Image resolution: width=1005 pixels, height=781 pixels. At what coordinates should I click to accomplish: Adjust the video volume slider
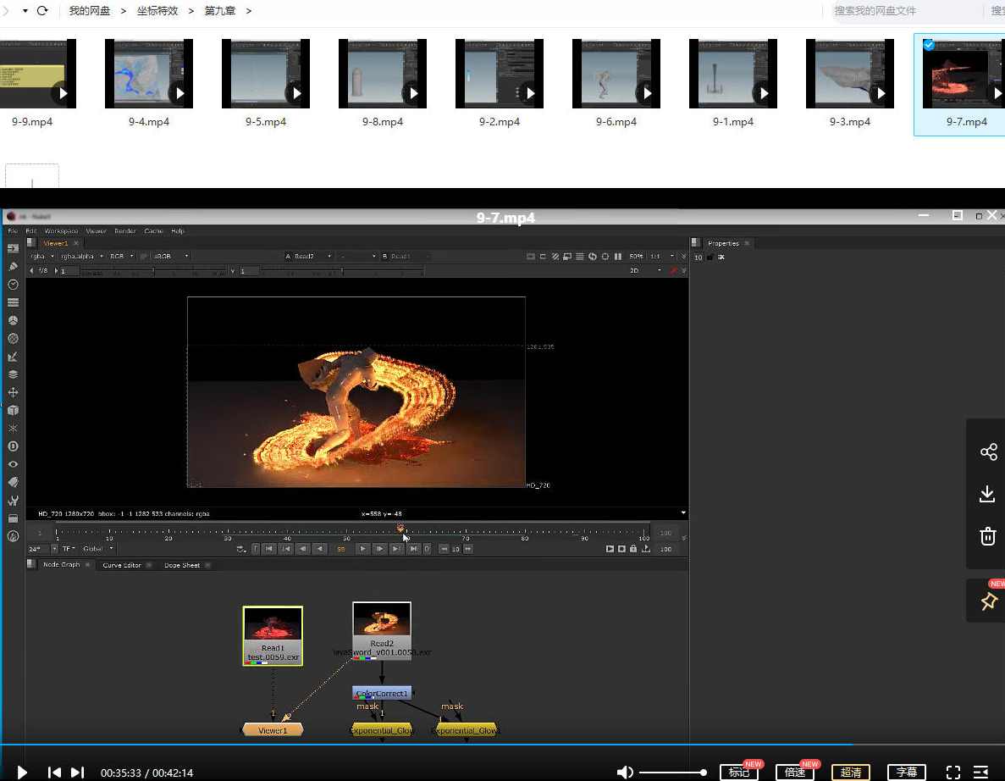pyautogui.click(x=673, y=773)
